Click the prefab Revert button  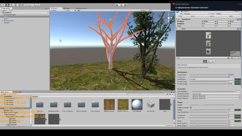coord(212,16)
